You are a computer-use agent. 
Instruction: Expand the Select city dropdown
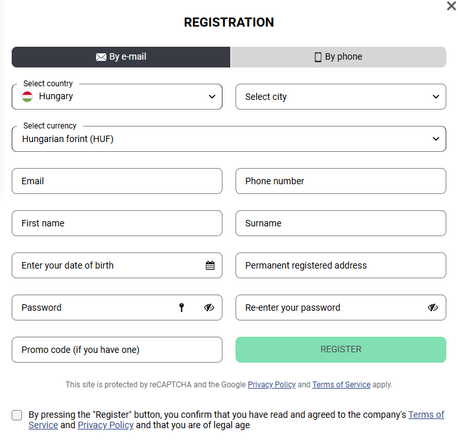point(341,97)
